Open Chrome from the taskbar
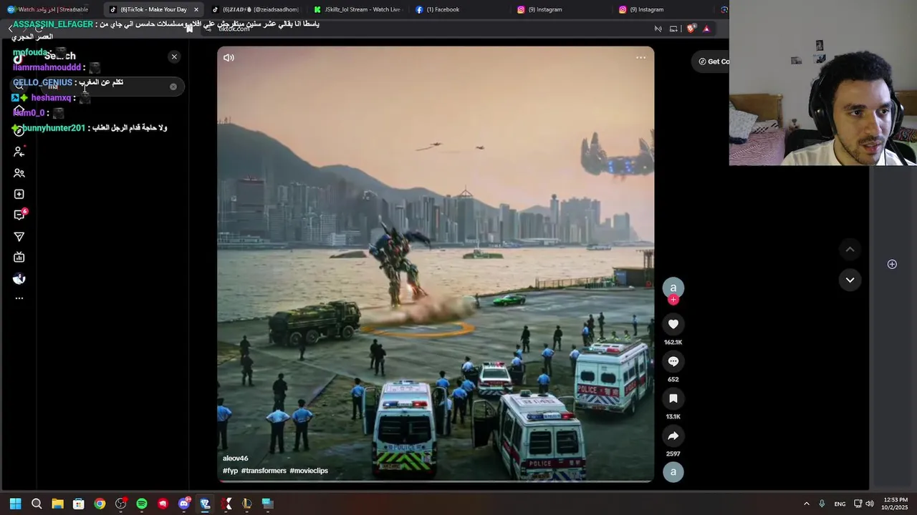 (100, 504)
